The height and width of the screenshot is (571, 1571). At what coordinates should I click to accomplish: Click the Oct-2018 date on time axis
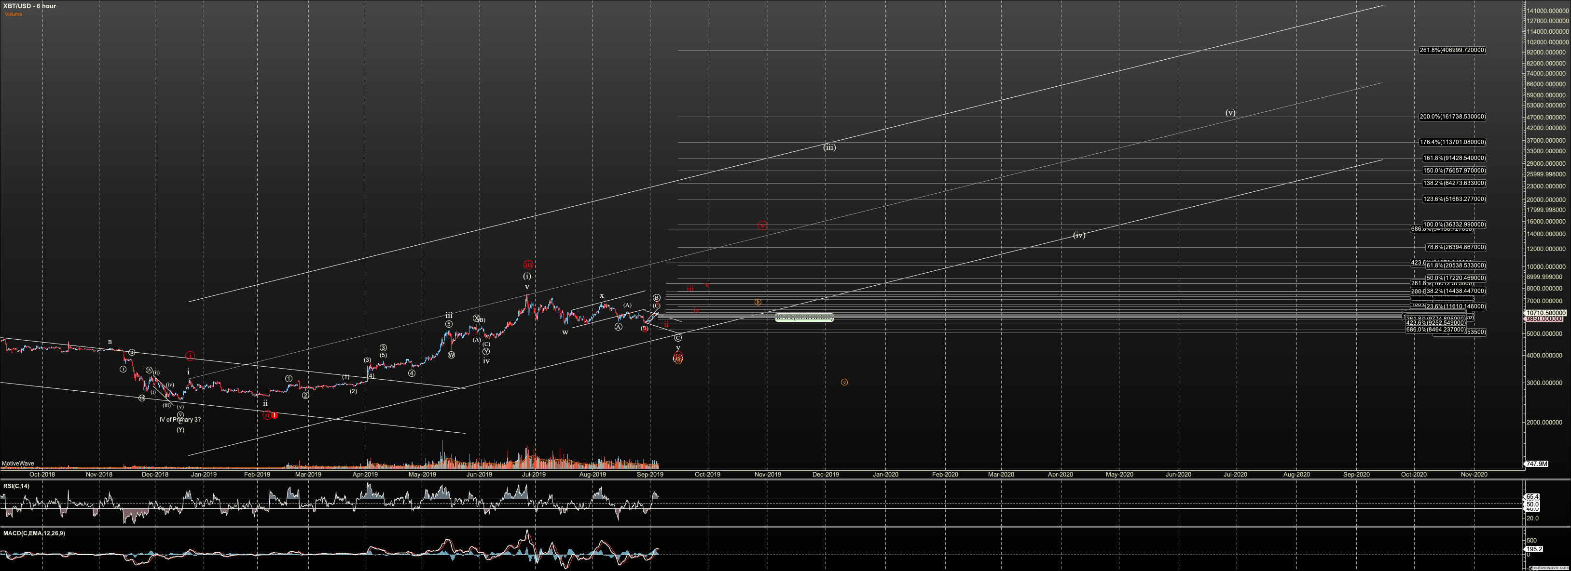(x=42, y=475)
